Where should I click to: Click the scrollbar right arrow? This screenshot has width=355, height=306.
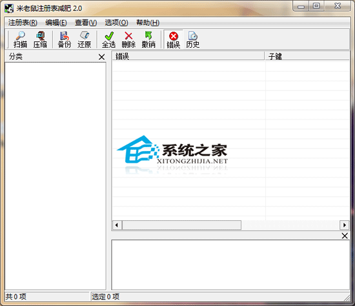(345, 225)
